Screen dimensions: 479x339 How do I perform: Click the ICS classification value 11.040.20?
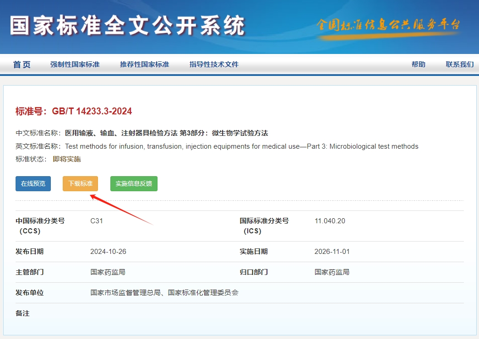330,221
